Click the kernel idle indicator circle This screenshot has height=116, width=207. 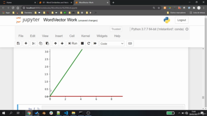point(187,29)
